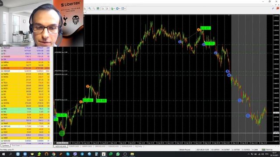Click green profit label at chart top
This screenshot has width=280, height=157.
click(205, 28)
